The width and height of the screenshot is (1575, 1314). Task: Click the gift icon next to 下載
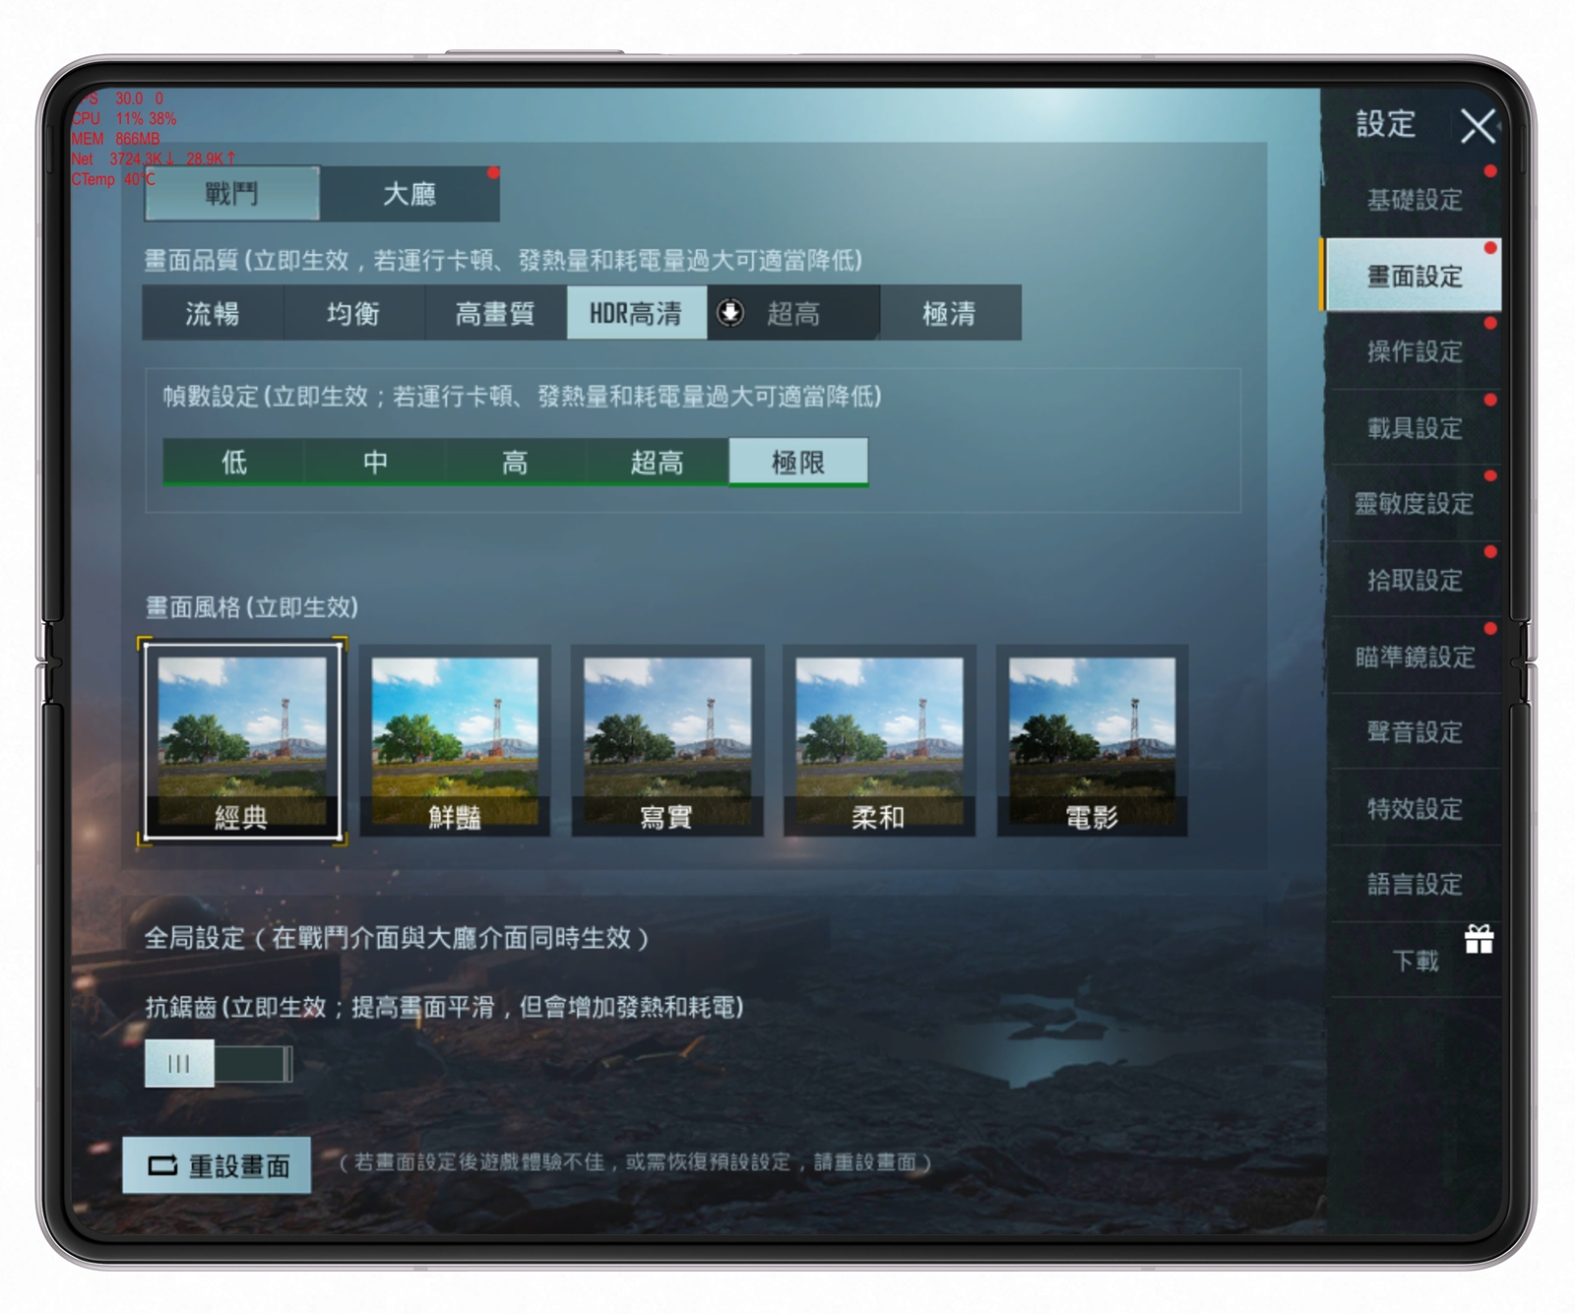pos(1479,940)
